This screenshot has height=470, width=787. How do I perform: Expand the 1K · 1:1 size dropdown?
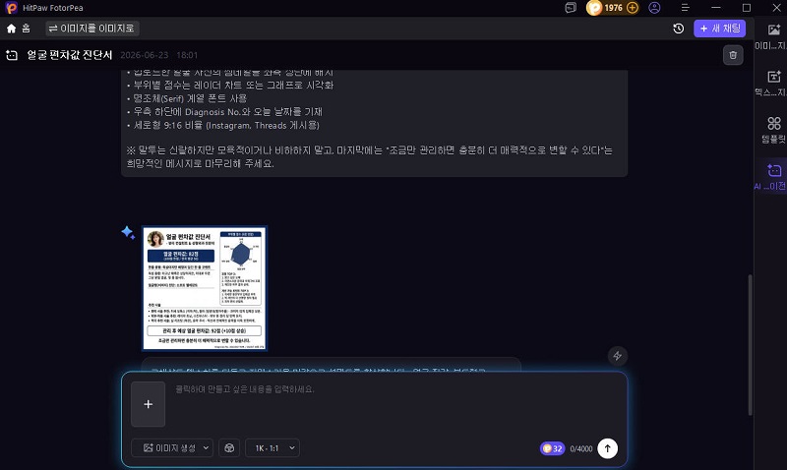pos(272,448)
